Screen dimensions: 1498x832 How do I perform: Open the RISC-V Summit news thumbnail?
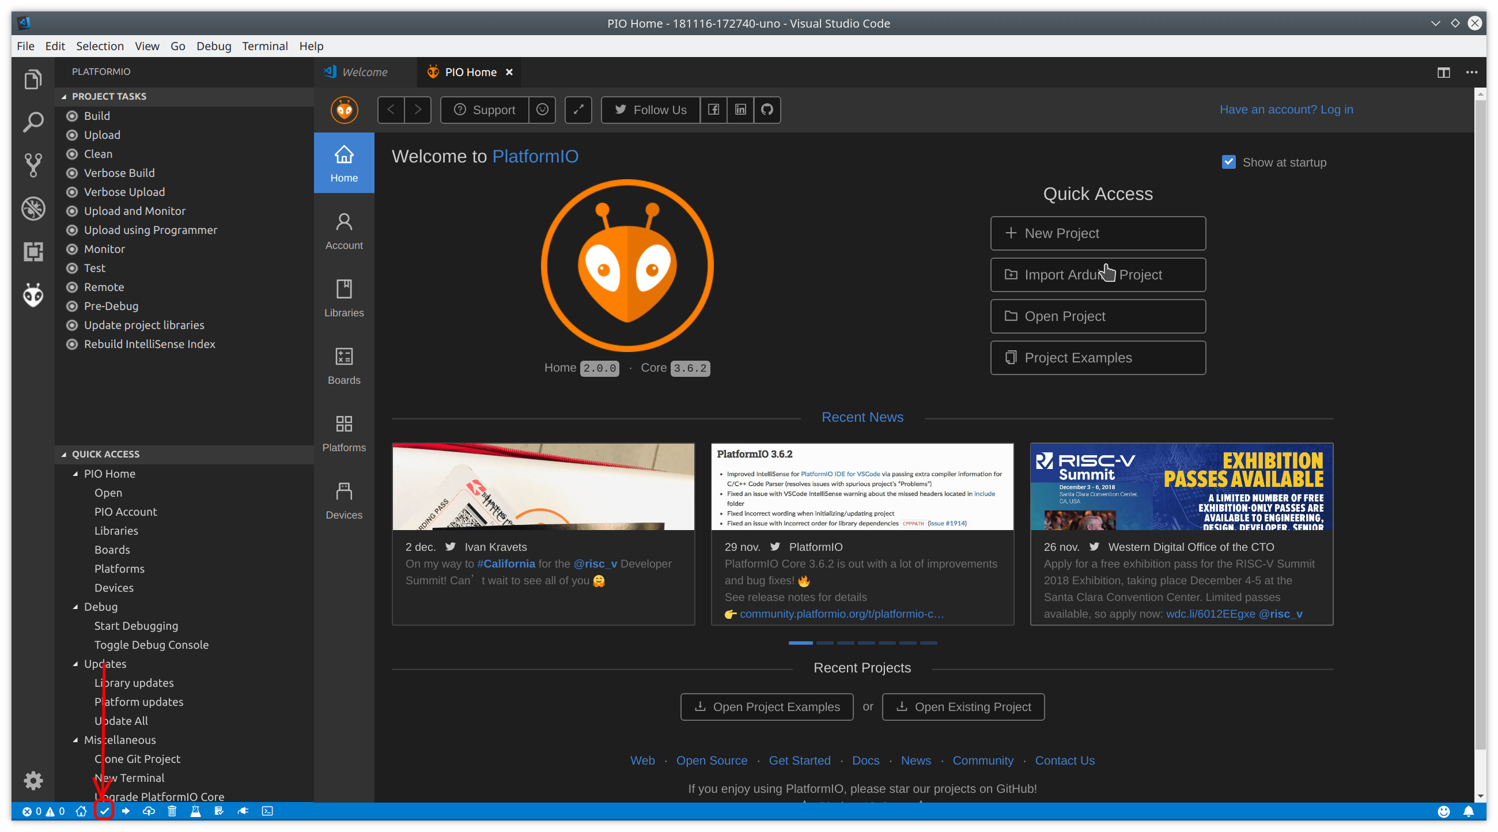(1181, 487)
